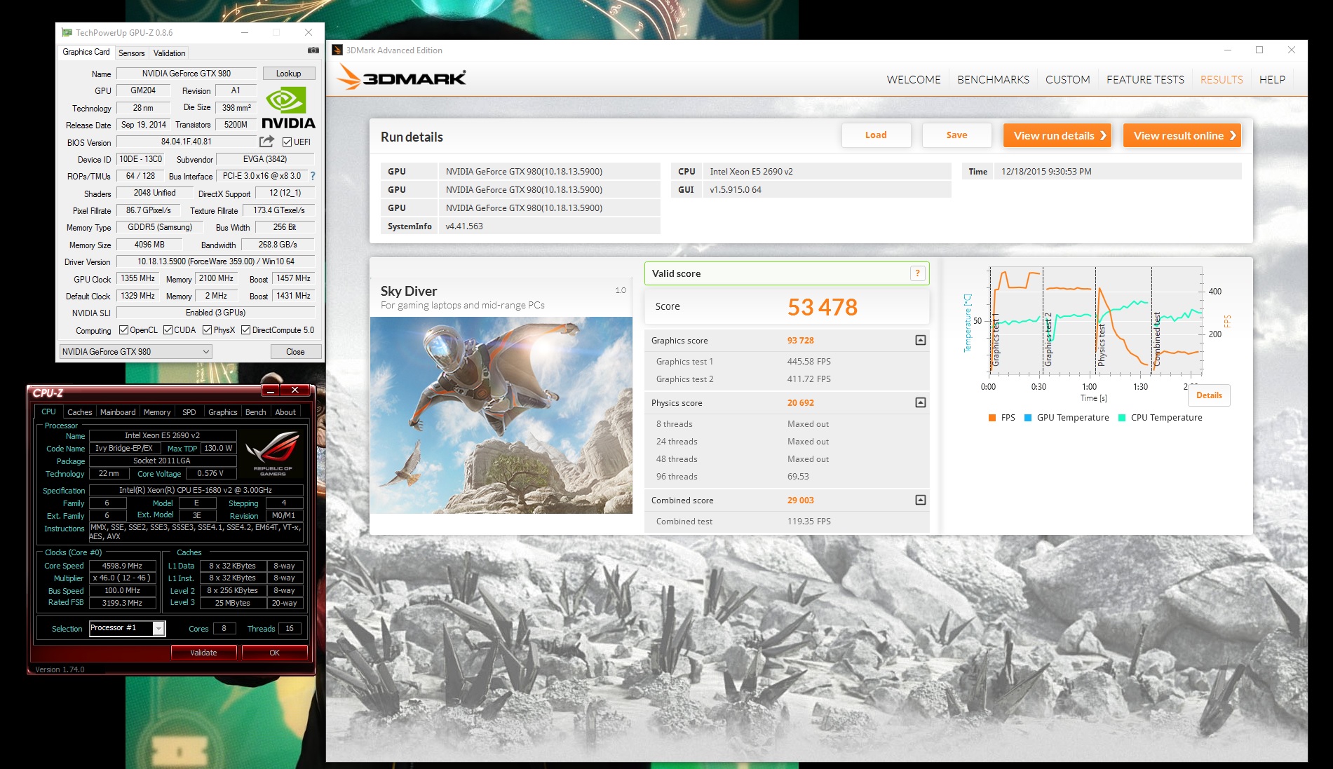The height and width of the screenshot is (769, 1333).
Task: Close the CPU-Z window
Action: tap(295, 390)
